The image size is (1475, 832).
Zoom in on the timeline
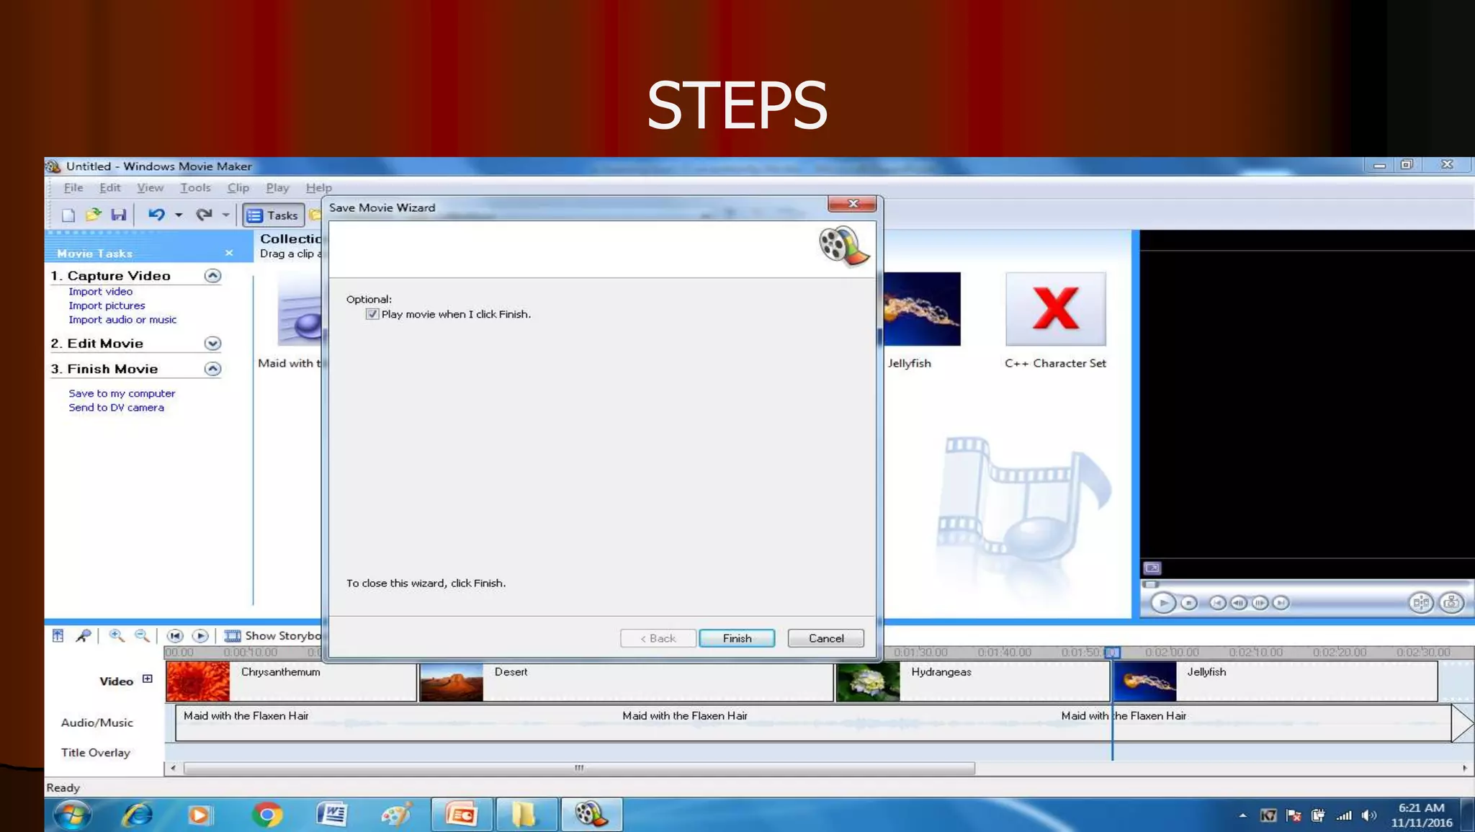(116, 635)
